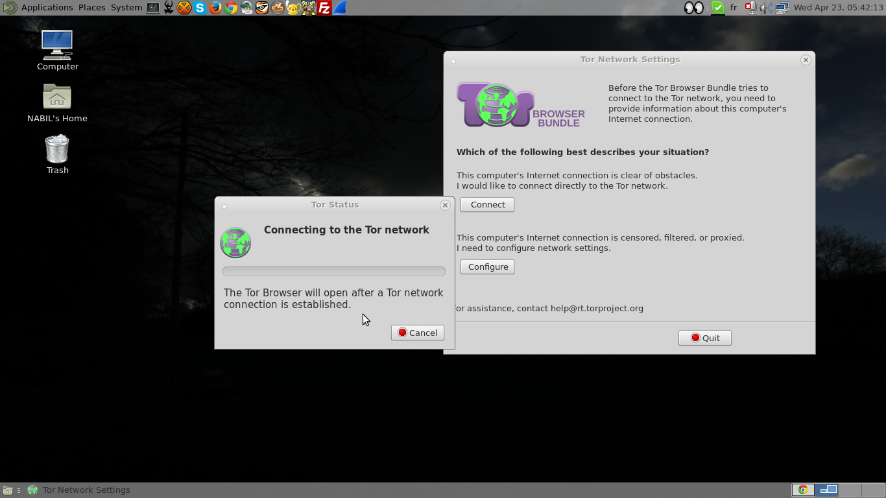Launch the orange eye icon application

pyautogui.click(x=262, y=8)
